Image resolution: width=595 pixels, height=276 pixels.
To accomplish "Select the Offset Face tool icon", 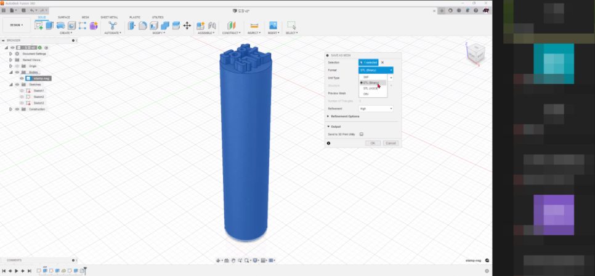I will 176,25.
